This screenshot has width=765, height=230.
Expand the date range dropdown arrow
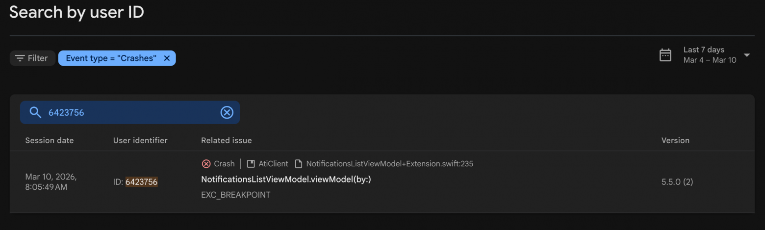(746, 55)
